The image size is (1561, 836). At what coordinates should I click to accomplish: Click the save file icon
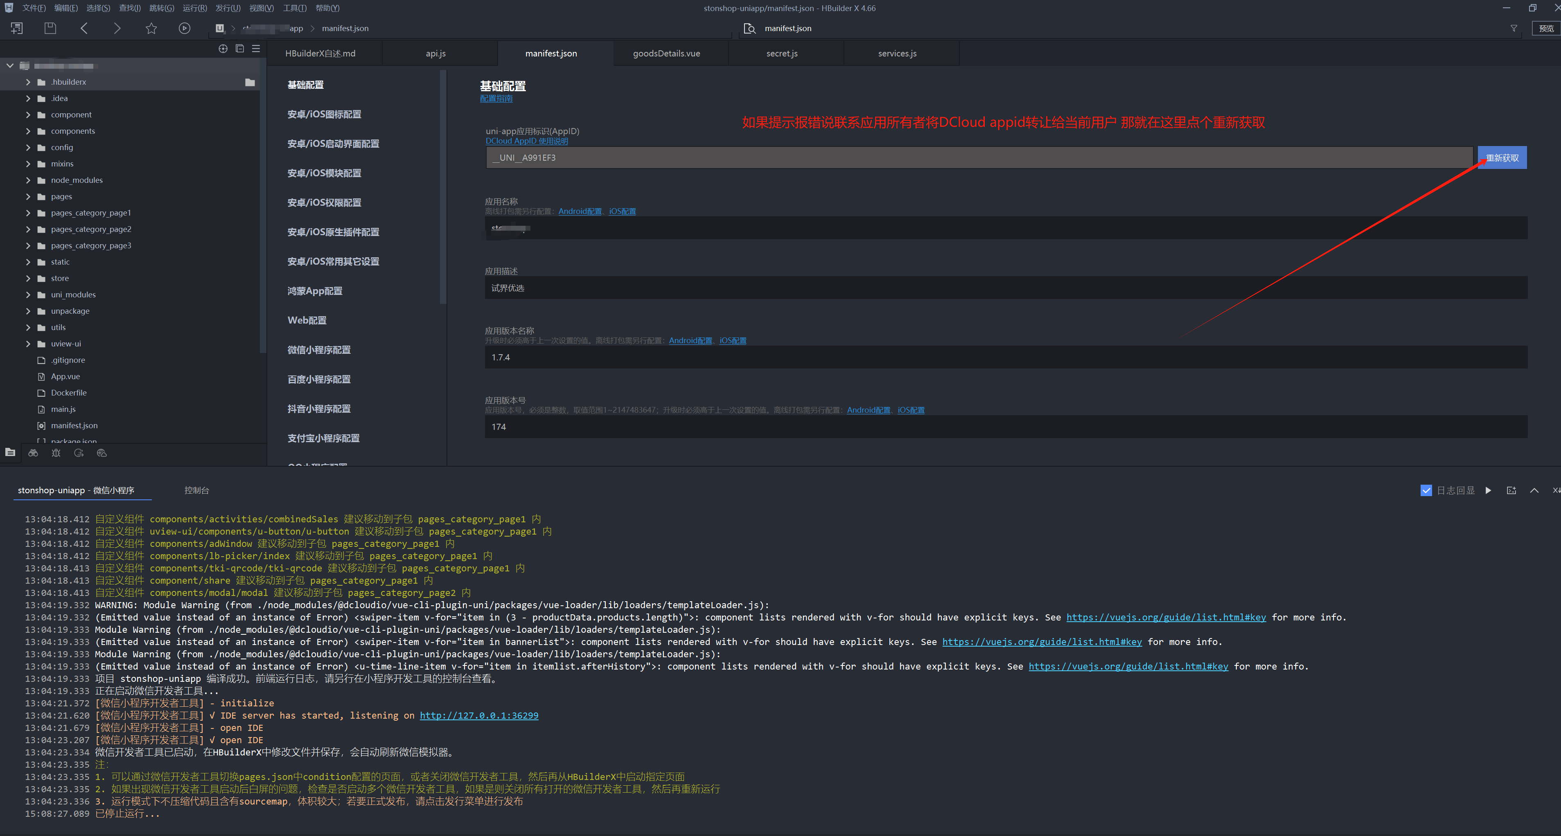click(50, 29)
